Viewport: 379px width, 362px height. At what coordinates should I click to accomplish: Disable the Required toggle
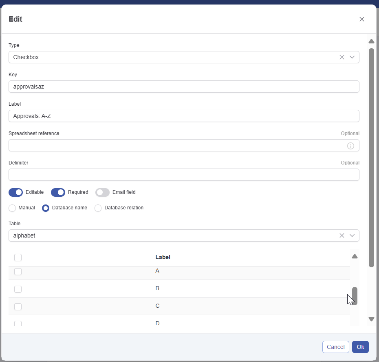point(58,192)
